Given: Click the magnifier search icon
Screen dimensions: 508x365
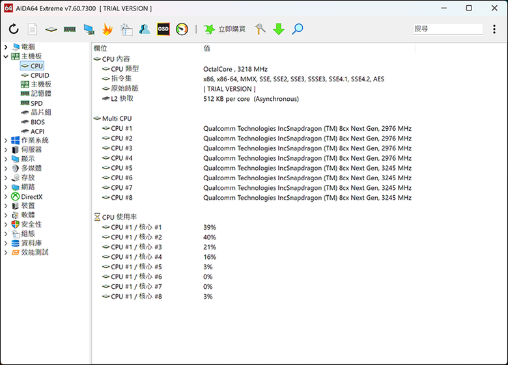Looking at the screenshot, I should (x=297, y=29).
